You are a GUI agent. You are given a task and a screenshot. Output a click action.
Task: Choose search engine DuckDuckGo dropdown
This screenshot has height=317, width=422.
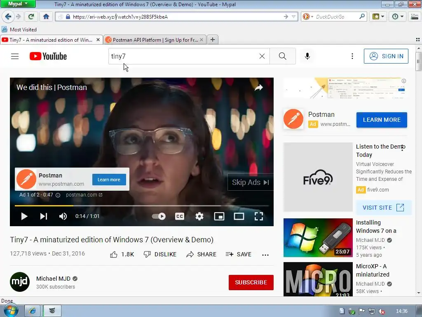(x=307, y=17)
